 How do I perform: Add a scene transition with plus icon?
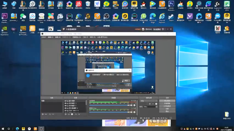tap(150, 104)
